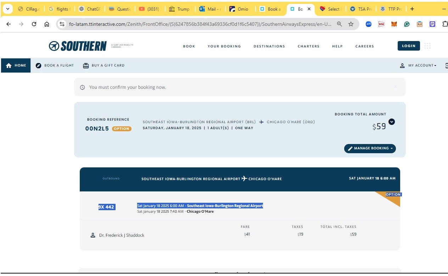
Task: Open the Charters menu item
Action: pyautogui.click(x=308, y=46)
